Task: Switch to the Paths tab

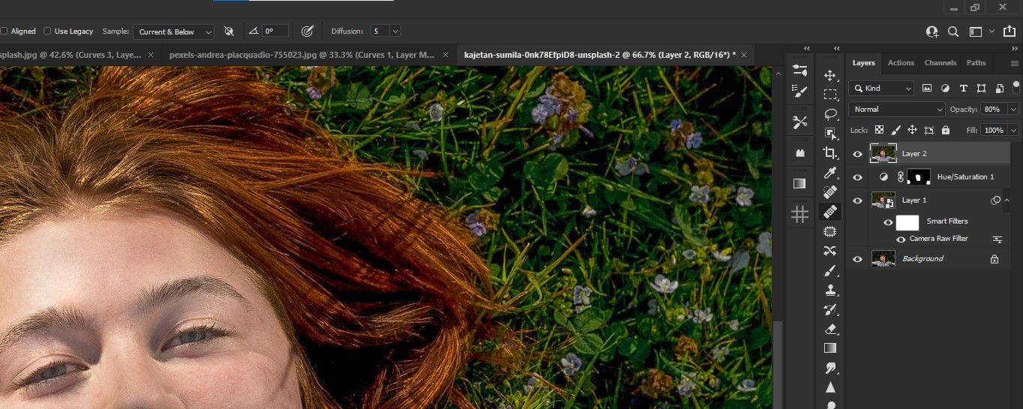Action: coord(976,63)
